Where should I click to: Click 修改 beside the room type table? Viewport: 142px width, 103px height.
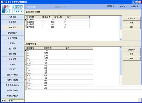(132, 23)
